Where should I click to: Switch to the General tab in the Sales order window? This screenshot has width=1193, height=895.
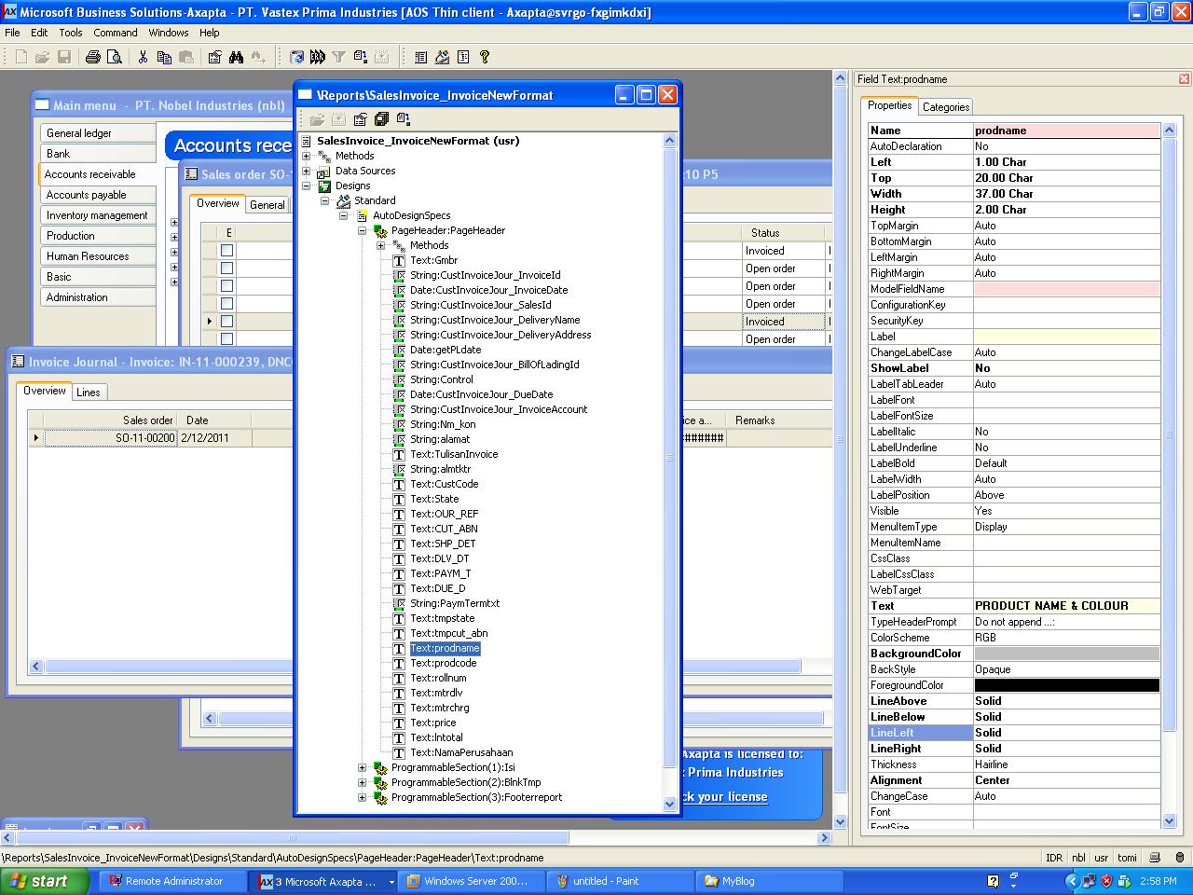267,205
